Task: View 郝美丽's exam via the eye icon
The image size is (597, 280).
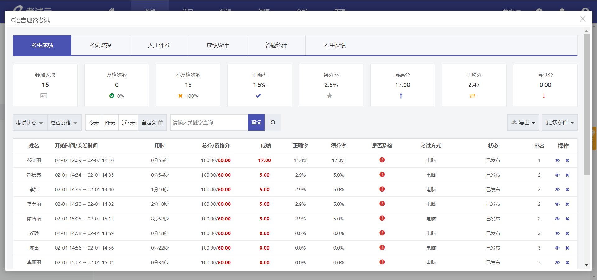Action: tap(557, 160)
